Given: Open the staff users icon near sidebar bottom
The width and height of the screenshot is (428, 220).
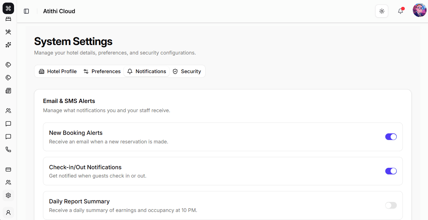Looking at the screenshot, I should pyautogui.click(x=8, y=182).
